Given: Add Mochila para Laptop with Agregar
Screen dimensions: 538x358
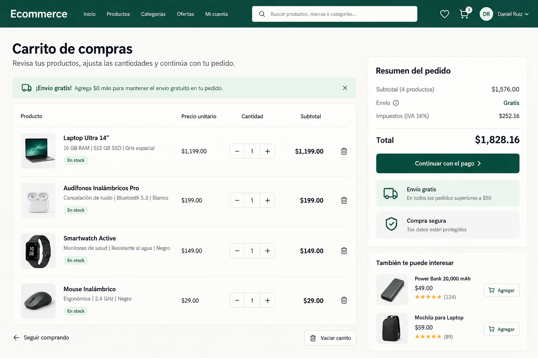Looking at the screenshot, I should click(x=502, y=329).
